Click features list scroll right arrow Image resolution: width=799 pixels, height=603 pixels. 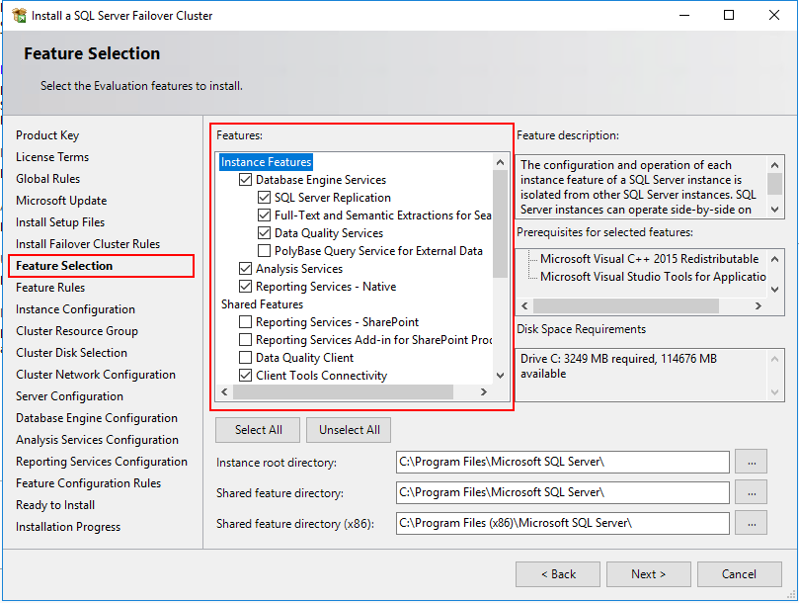click(484, 391)
